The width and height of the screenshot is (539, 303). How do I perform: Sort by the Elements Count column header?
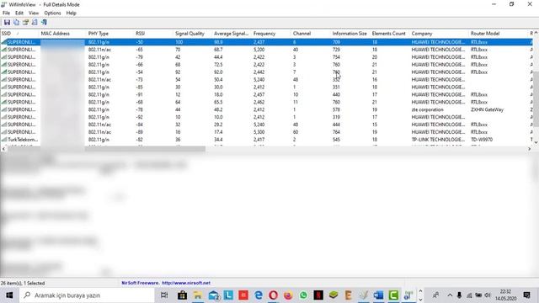[390, 34]
